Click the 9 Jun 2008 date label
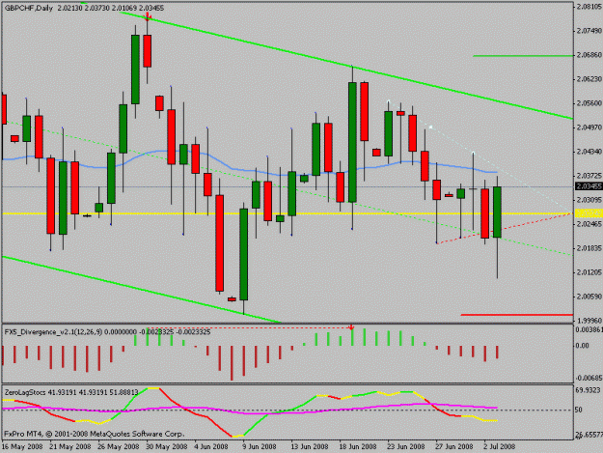 coord(260,446)
